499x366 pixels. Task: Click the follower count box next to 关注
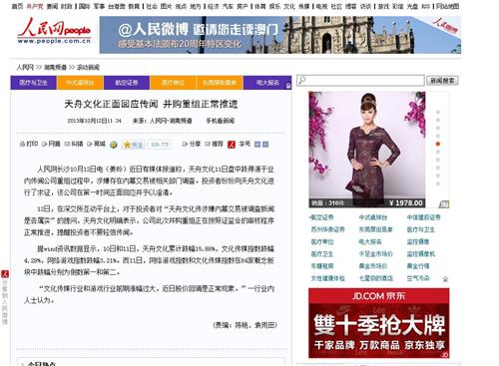tap(160, 145)
